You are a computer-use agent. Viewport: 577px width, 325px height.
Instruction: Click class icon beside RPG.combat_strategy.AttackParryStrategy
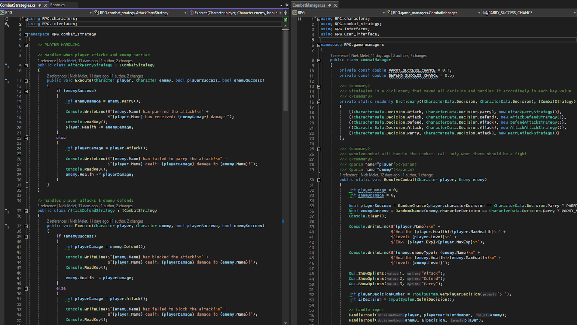97,13
